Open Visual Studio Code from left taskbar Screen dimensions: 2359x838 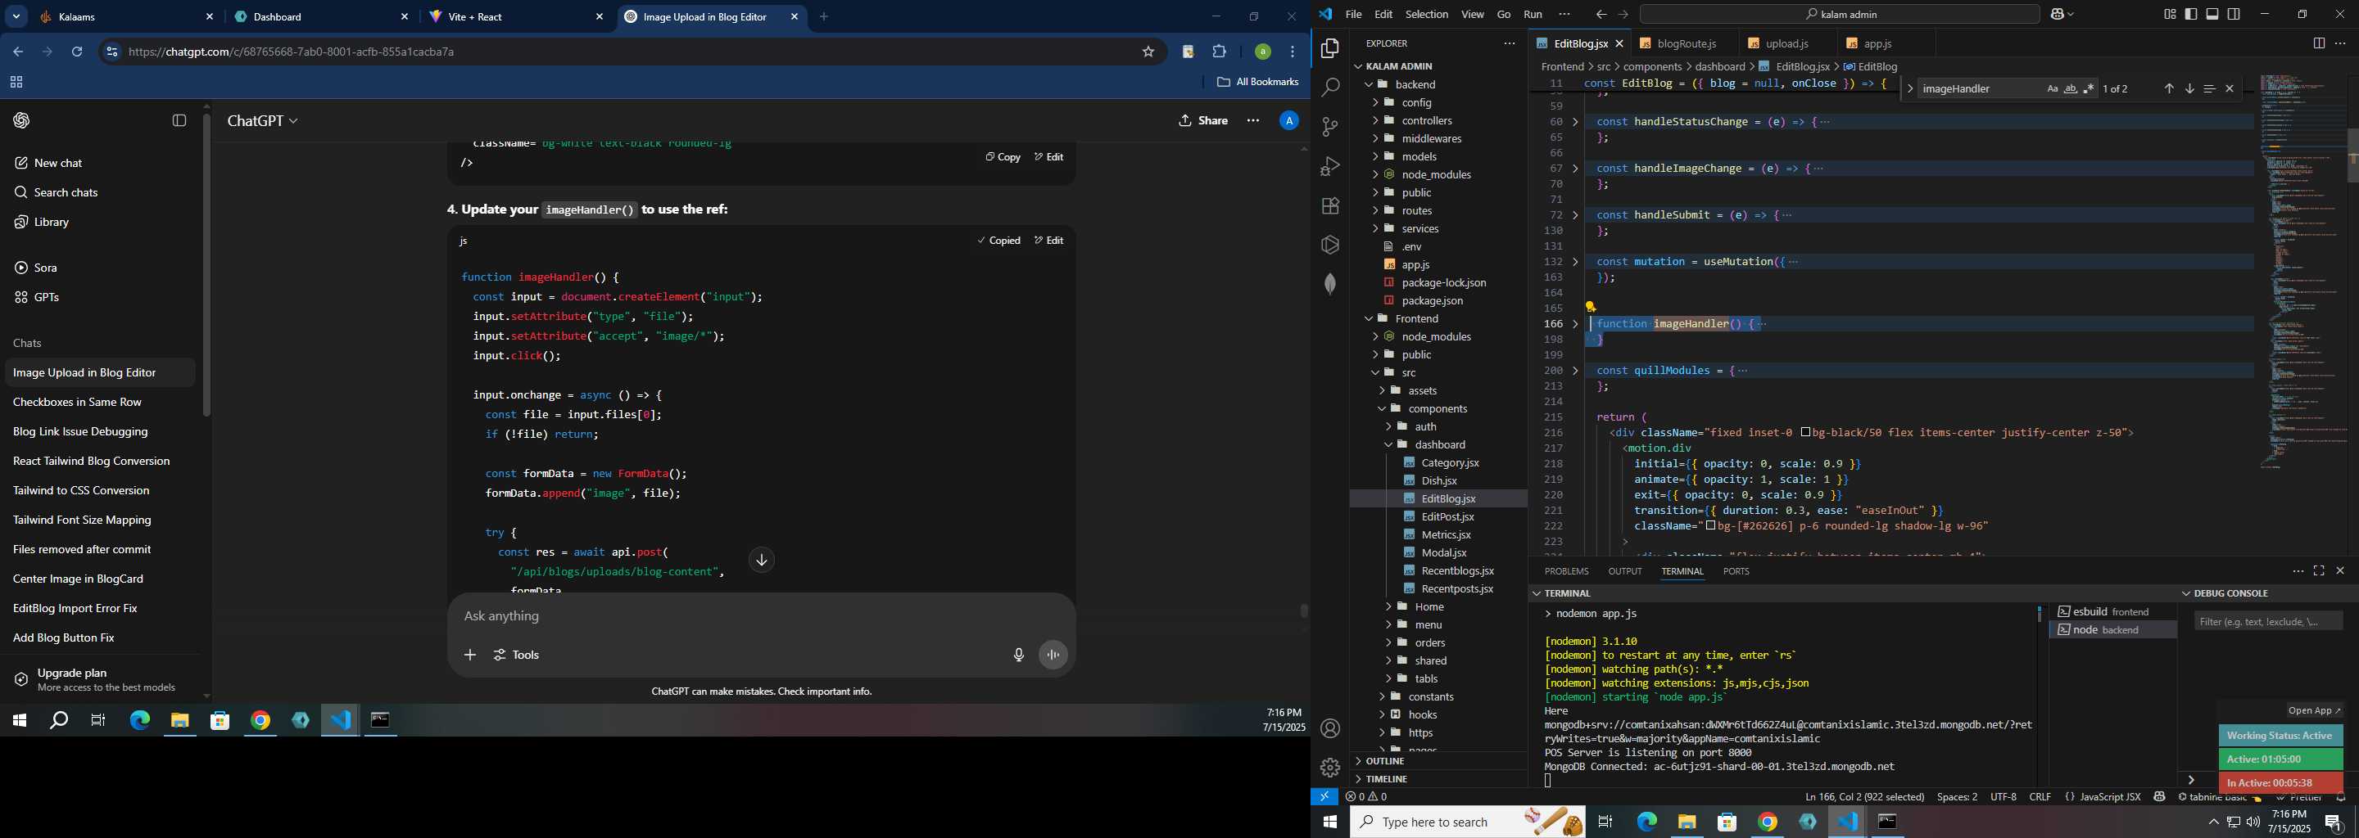pos(341,721)
